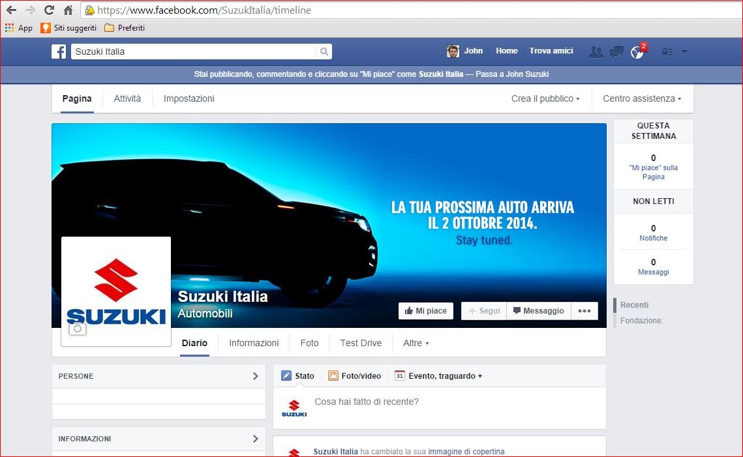Image resolution: width=743 pixels, height=457 pixels.
Task: Open the friend requests icon
Action: [x=596, y=52]
